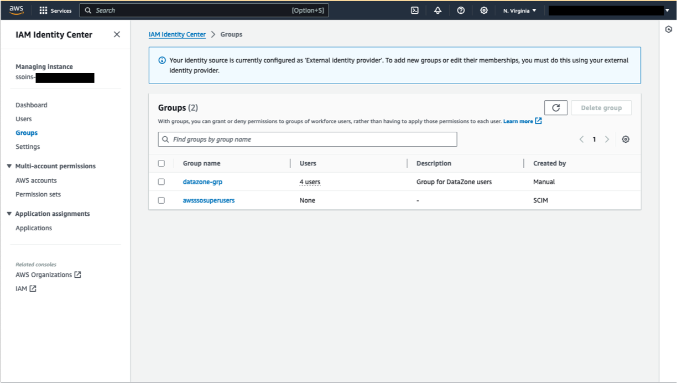
Task: Open the datazone-grp group link
Action: pos(202,182)
